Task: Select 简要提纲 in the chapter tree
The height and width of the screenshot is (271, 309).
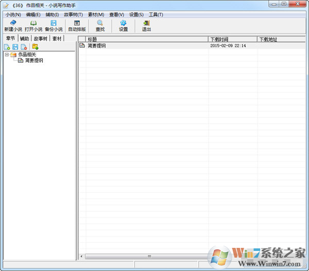Action: tap(34, 60)
